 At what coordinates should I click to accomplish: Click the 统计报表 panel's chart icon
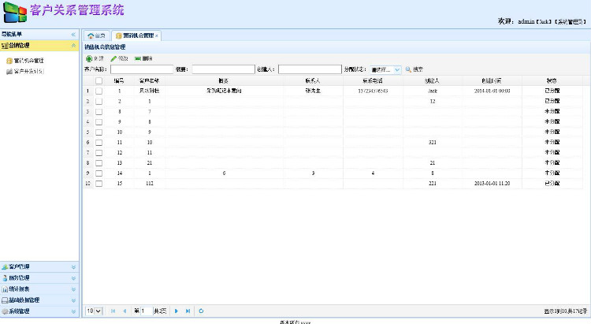[x=5, y=289]
